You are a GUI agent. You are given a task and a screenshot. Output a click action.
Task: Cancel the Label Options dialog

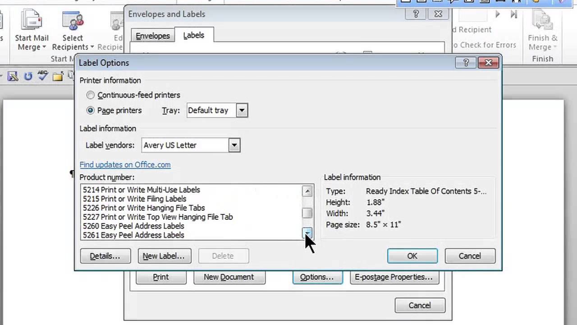point(470,256)
